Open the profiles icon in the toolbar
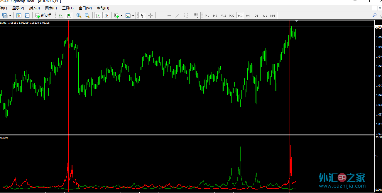 5,15
